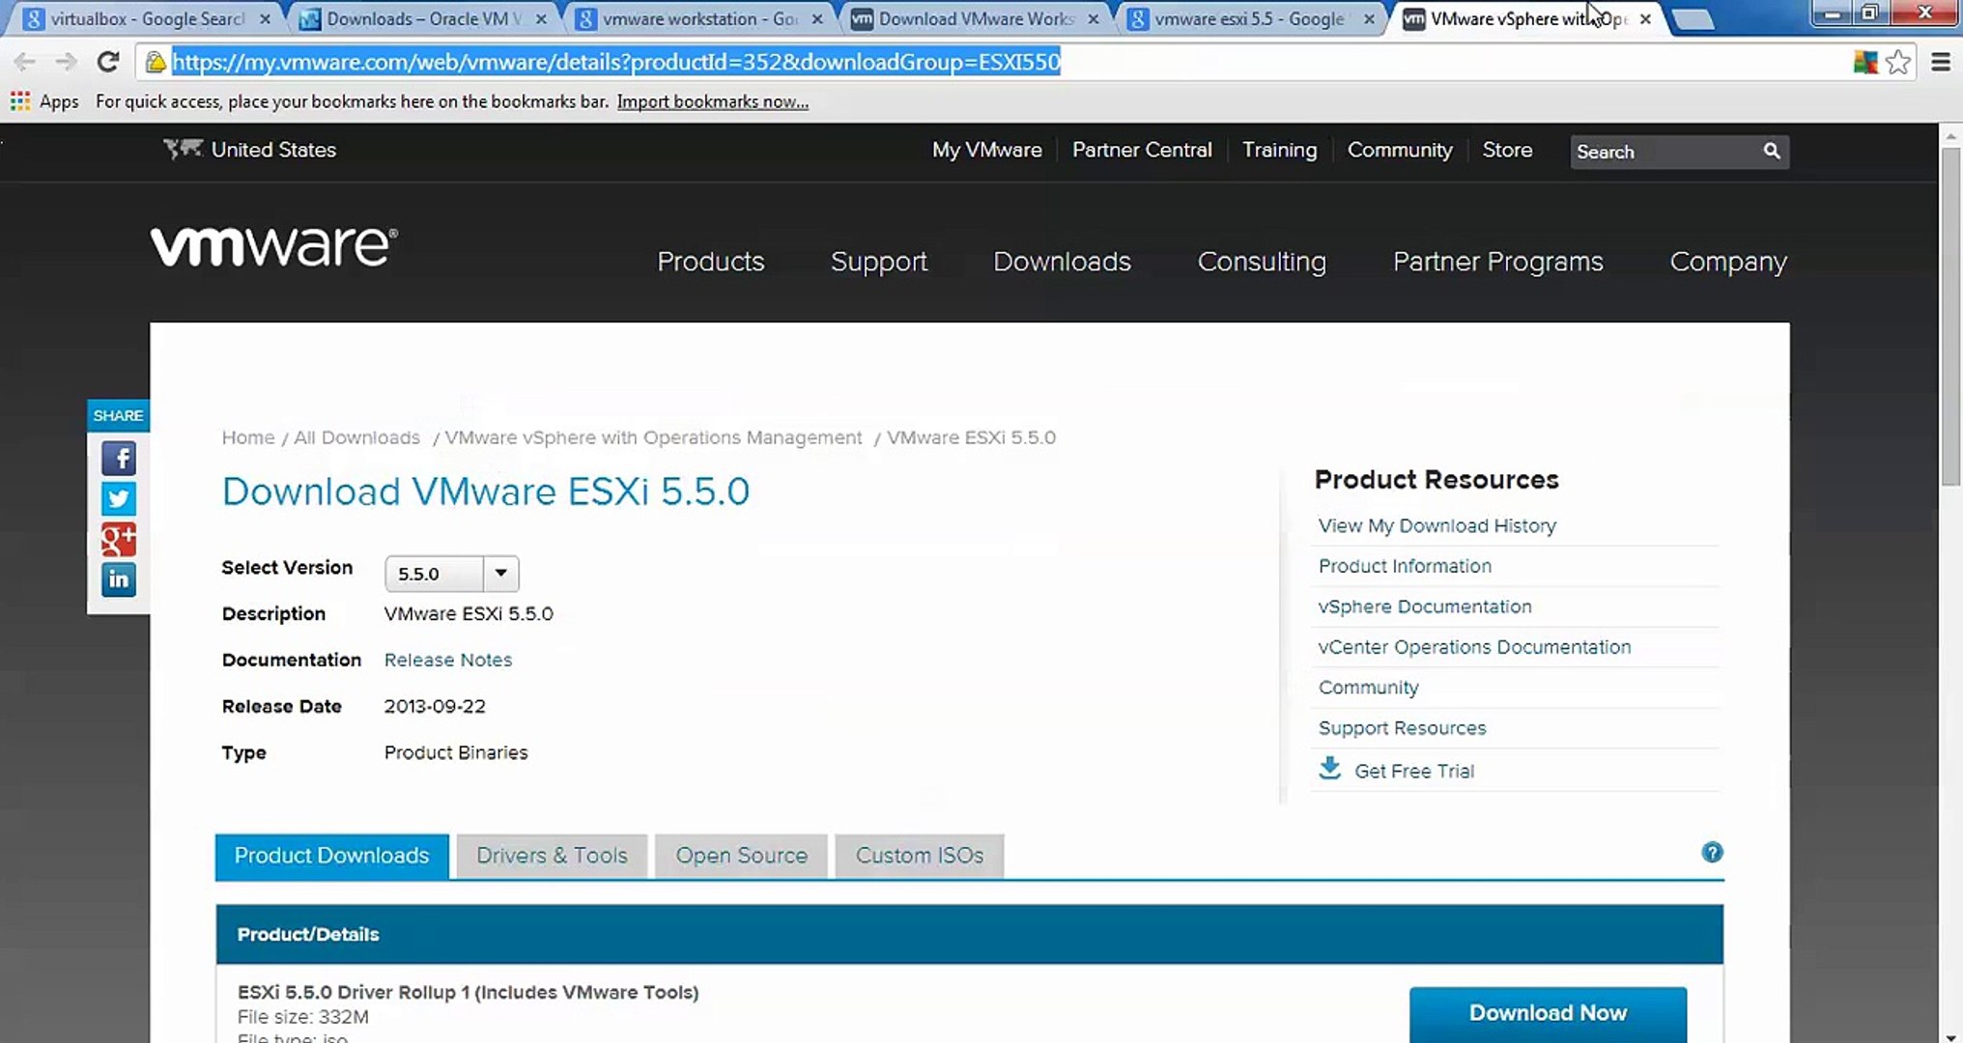1963x1043 pixels.
Task: Click the Get Free Trial download icon
Action: tap(1329, 769)
